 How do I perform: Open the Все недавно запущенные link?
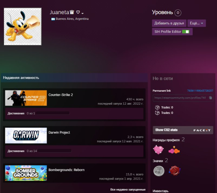pos(128,189)
